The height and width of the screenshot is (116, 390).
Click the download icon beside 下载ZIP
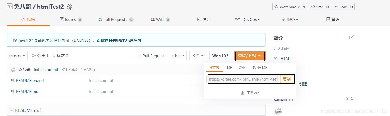pos(243,93)
